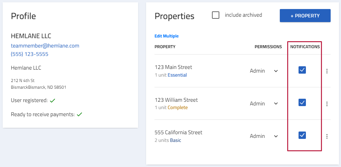Toggle notifications for 123 Main Street
Image resolution: width=341 pixels, height=167 pixels.
tap(302, 70)
